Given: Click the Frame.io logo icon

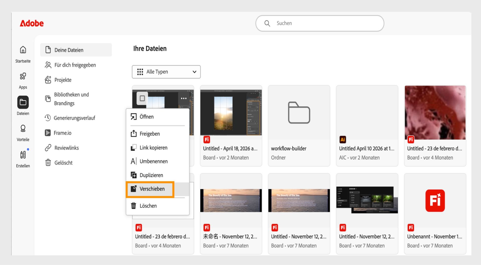Looking at the screenshot, I should [48, 133].
